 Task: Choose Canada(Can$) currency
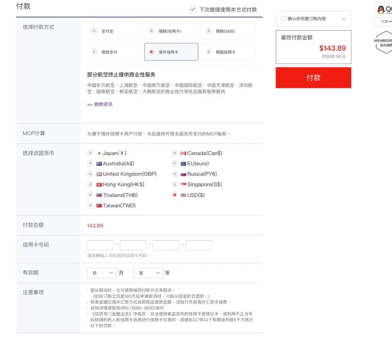click(175, 153)
